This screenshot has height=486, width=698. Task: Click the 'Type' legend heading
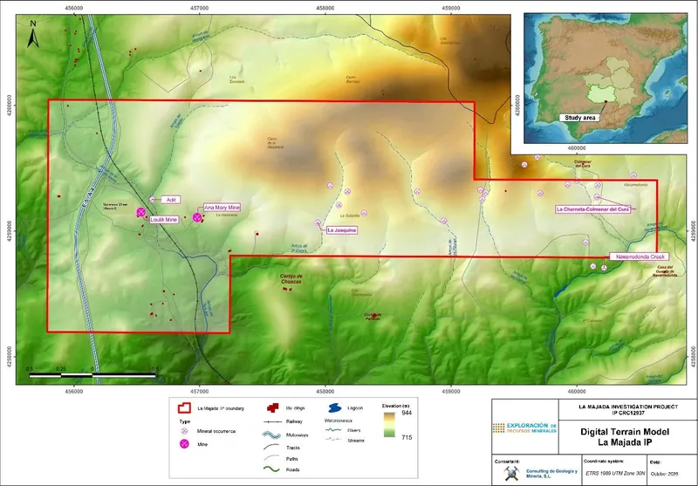[185, 421]
